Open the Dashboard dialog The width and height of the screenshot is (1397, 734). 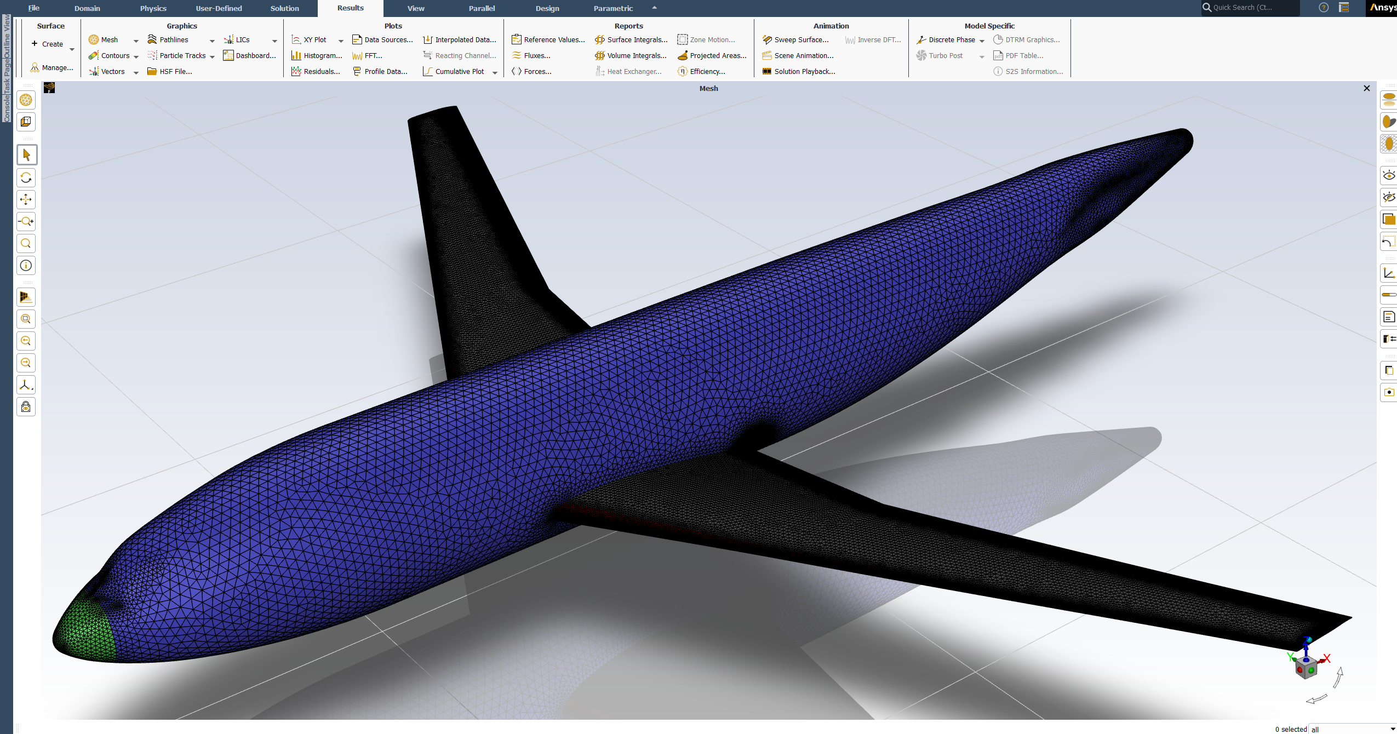click(250, 55)
